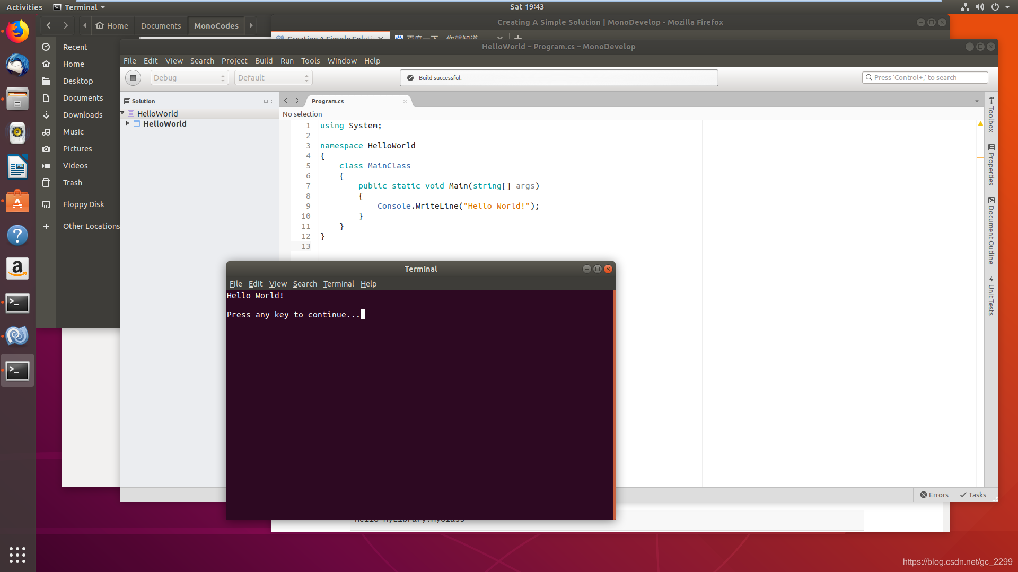Image resolution: width=1018 pixels, height=572 pixels.
Task: Open the Build menu in MonoDevelop
Action: click(x=264, y=61)
